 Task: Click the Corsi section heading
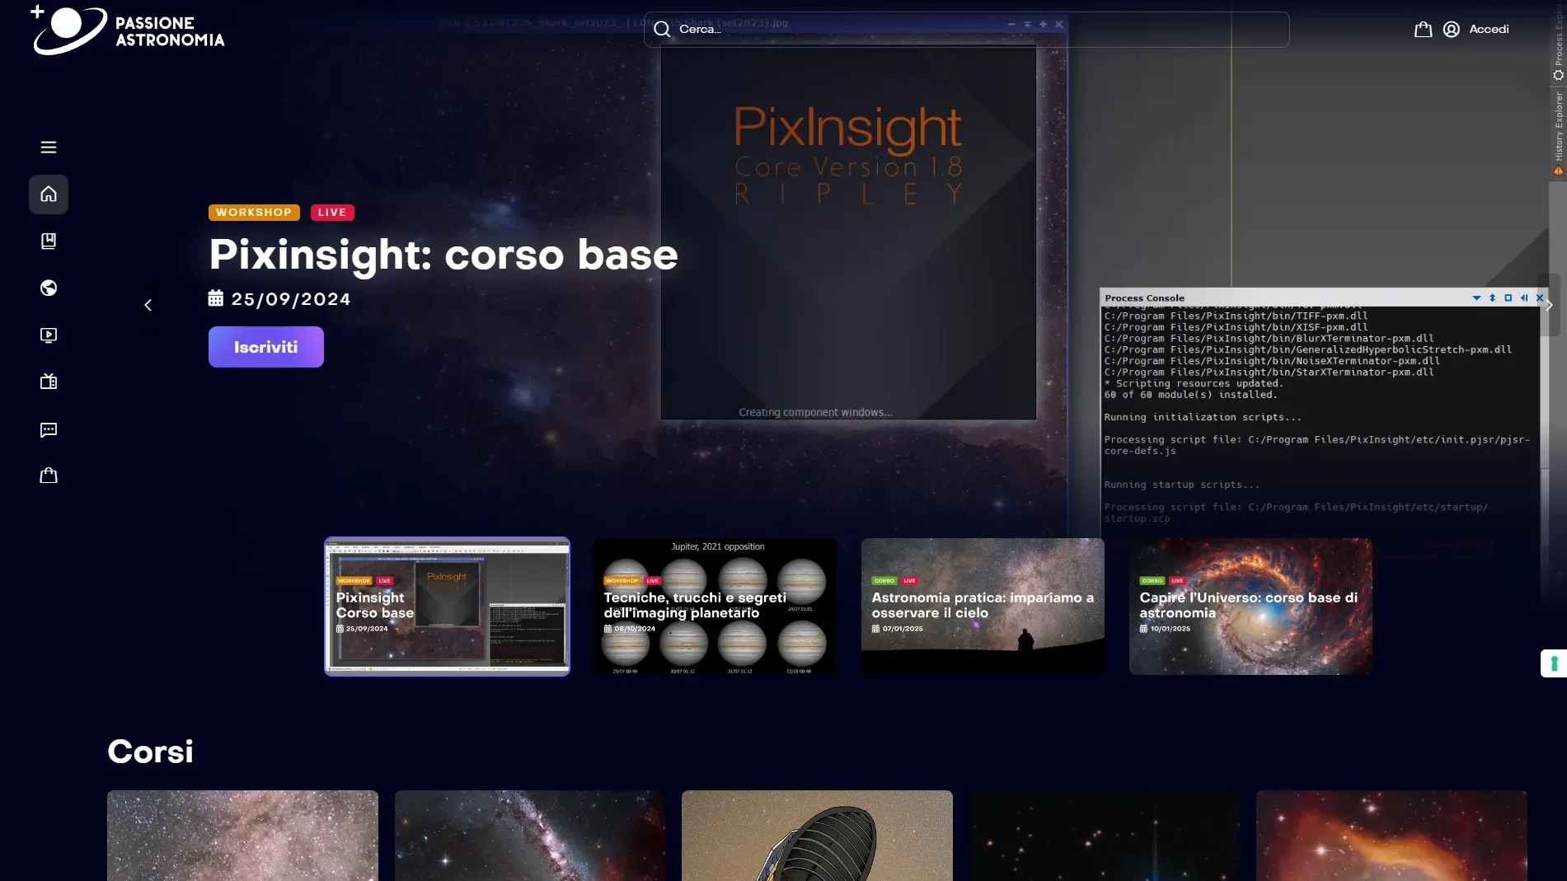coord(150,752)
